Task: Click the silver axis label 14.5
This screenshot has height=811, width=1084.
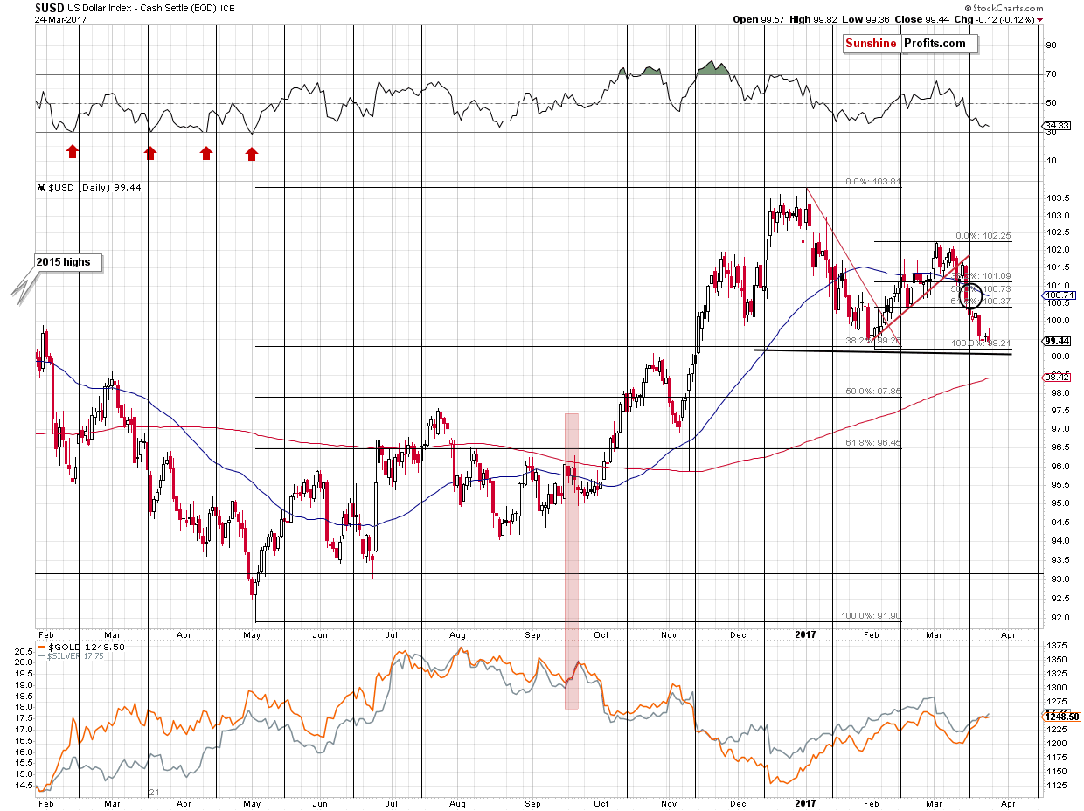Action: point(25,786)
